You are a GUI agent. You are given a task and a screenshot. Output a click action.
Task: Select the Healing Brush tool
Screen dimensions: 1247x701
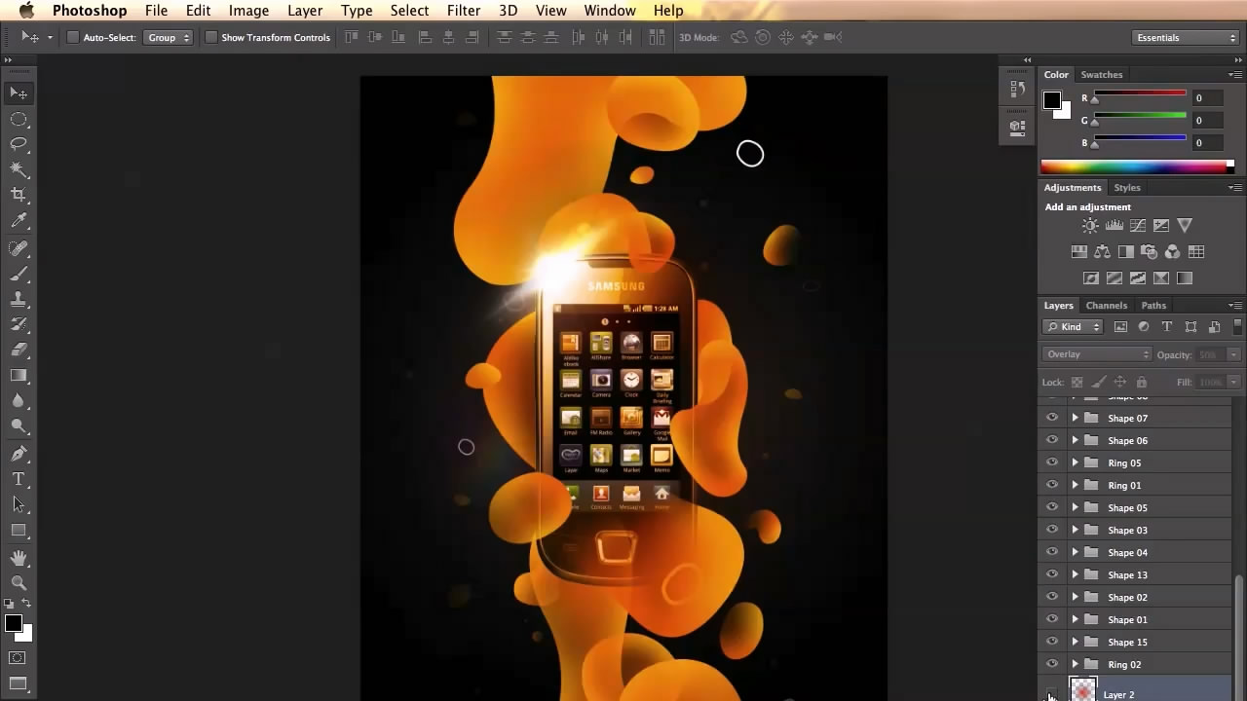[19, 248]
